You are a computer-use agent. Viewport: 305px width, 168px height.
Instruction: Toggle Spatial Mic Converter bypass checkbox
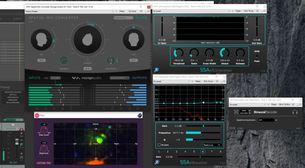[x=149, y=11]
